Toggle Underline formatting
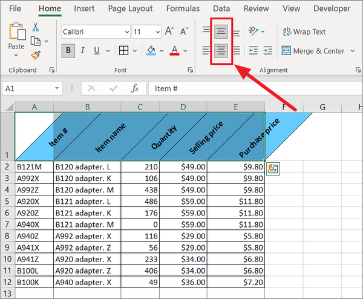The image size is (363, 299). click(x=97, y=50)
